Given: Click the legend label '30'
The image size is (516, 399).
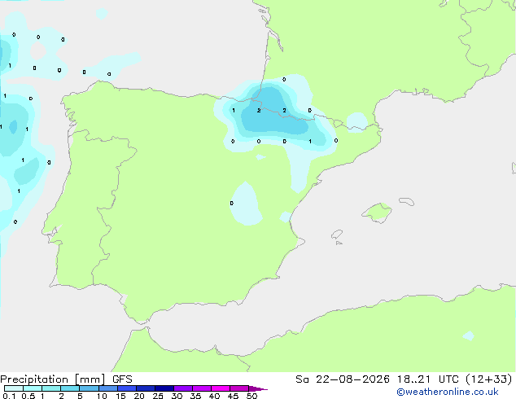Looking at the screenshot, I should click(177, 396).
